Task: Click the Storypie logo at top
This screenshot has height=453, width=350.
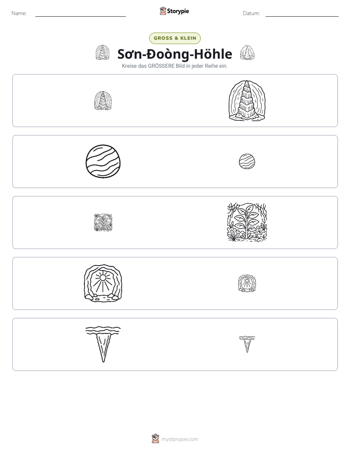Action: tap(174, 11)
